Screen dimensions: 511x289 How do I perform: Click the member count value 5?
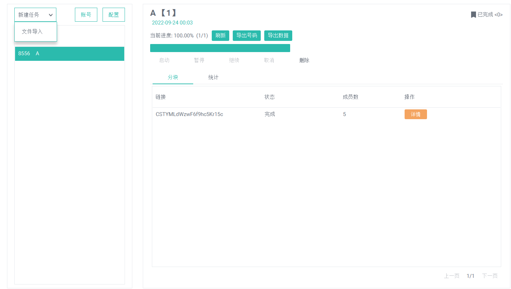[x=344, y=114]
